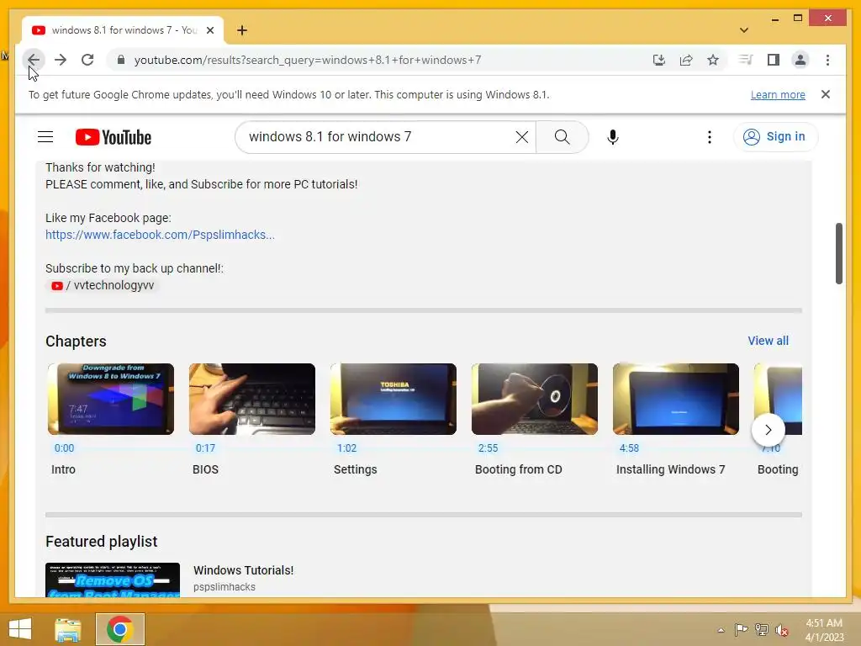Click the address bar URL
Image resolution: width=861 pixels, height=646 pixels.
pos(308,60)
